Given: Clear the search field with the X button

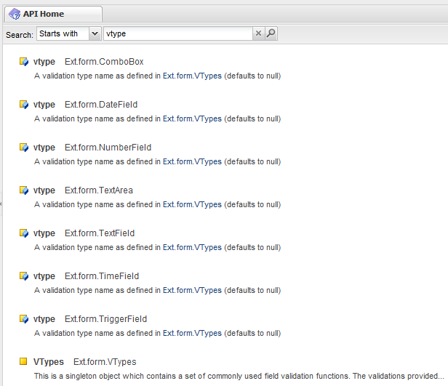Looking at the screenshot, I should click(259, 33).
